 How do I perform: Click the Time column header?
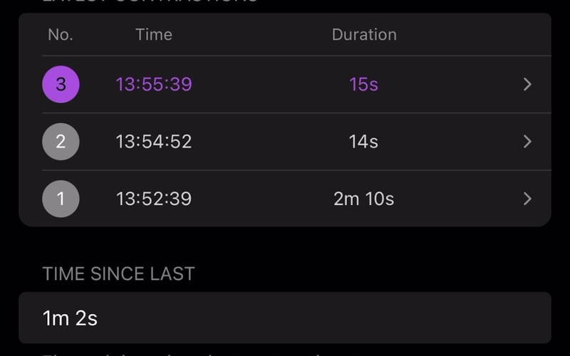tap(153, 34)
